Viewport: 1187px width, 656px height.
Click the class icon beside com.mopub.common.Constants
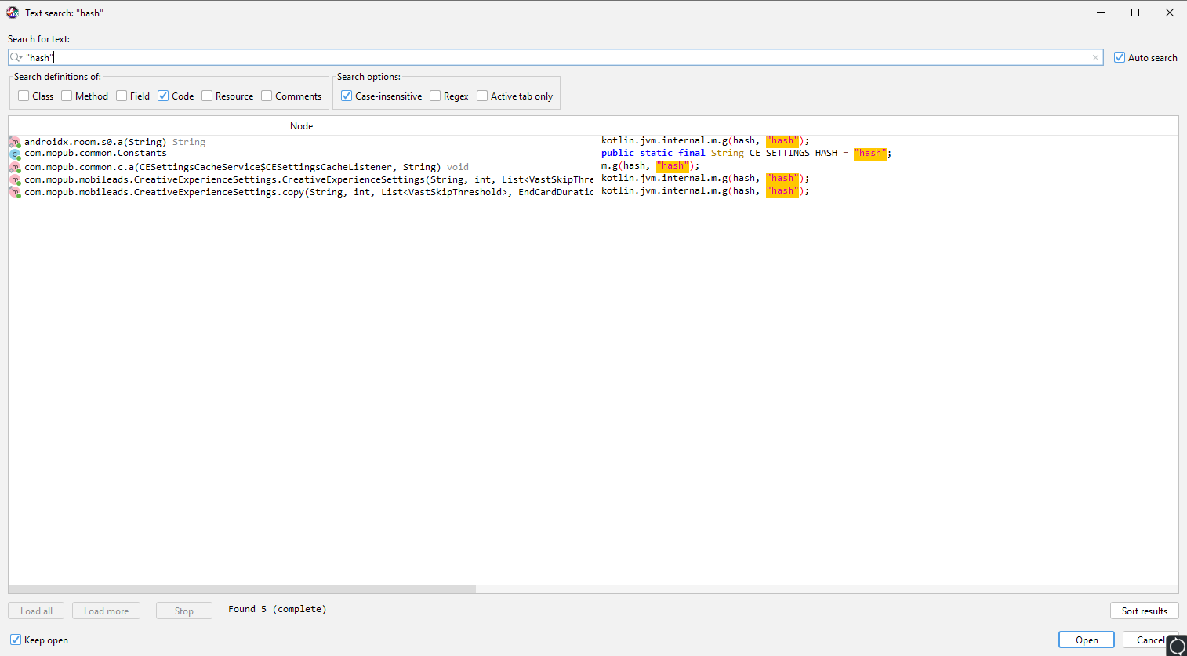tap(14, 154)
